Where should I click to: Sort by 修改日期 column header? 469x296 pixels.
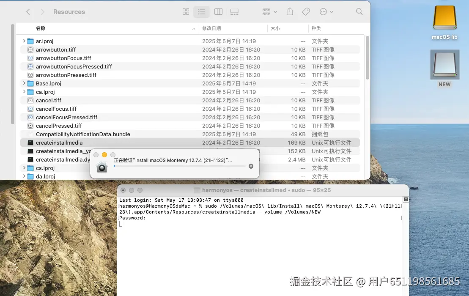tap(211, 28)
